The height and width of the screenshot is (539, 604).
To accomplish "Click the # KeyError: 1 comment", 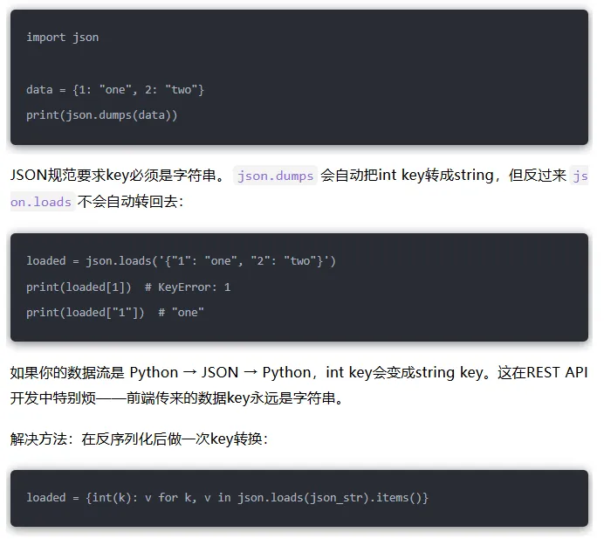I will point(188,287).
